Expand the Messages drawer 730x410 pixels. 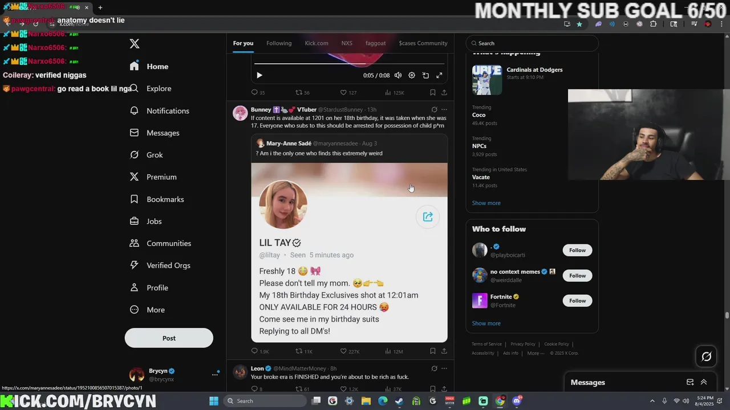pos(704,382)
